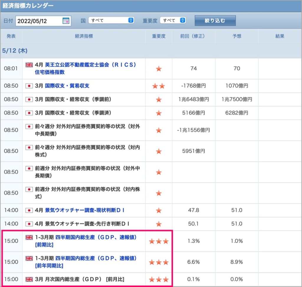Click the previous value 47.8
Viewport: 302px width, 287px height.
193,210
